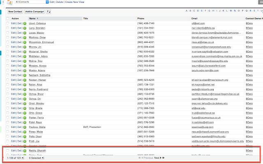263x164 pixels.
Task: Click the Delete view link at top
Action: 60,2
